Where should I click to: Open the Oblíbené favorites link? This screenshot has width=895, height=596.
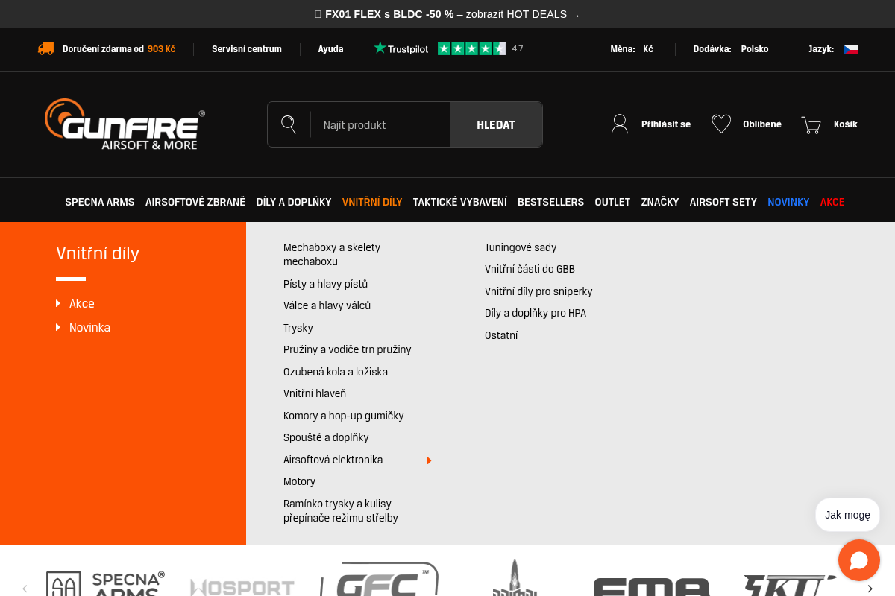click(x=762, y=124)
